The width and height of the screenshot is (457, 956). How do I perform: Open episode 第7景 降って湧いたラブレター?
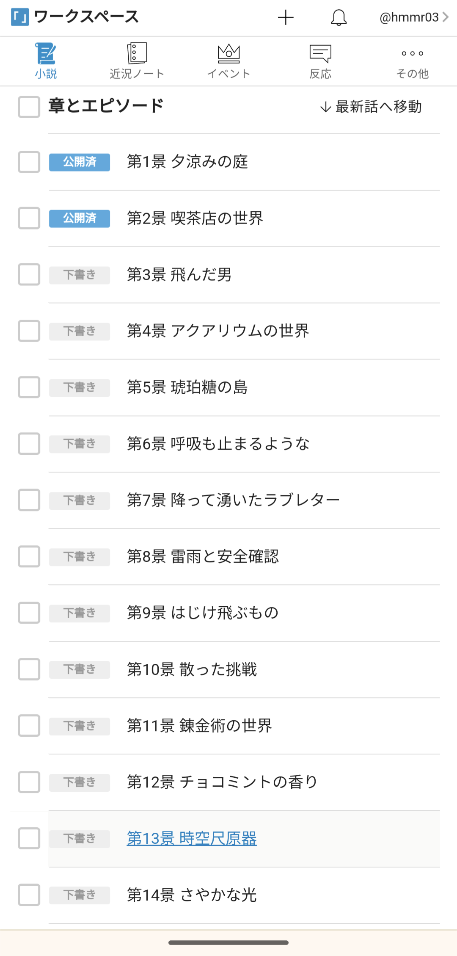[x=233, y=500]
